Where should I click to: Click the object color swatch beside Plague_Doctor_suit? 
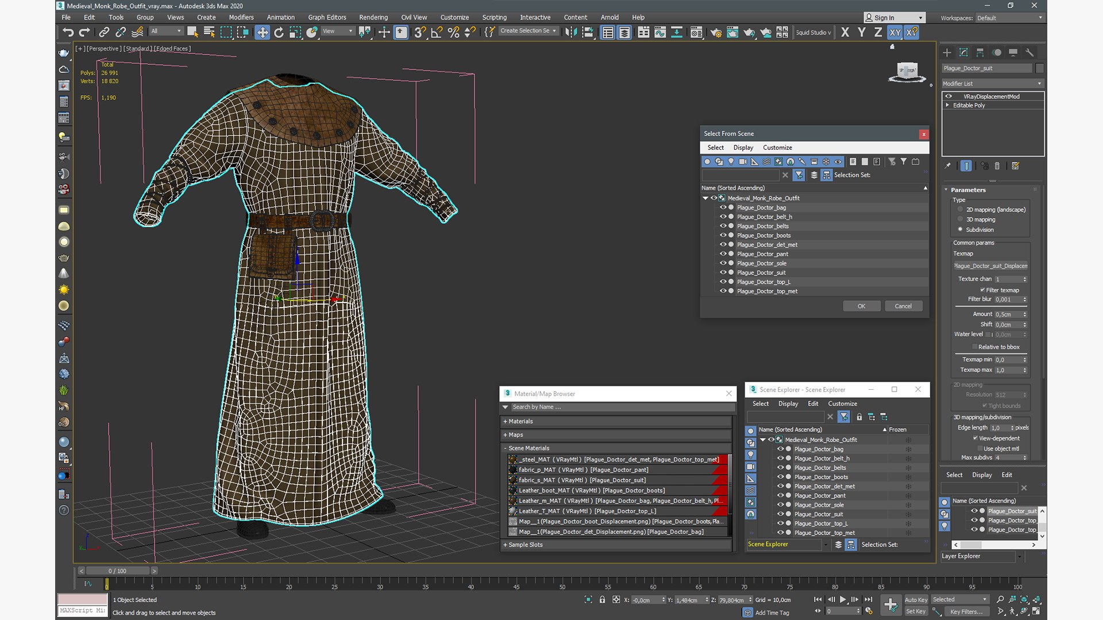pos(1039,68)
